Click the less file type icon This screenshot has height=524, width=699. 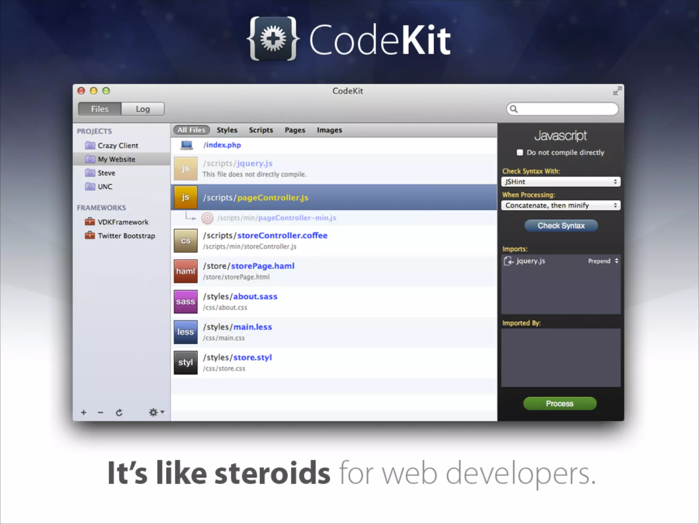click(185, 332)
